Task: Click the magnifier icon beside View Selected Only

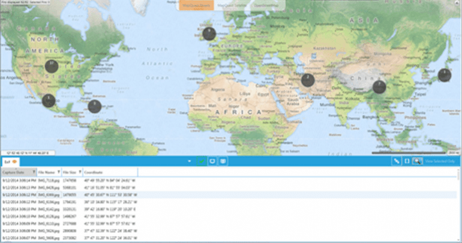Action: click(x=416, y=161)
